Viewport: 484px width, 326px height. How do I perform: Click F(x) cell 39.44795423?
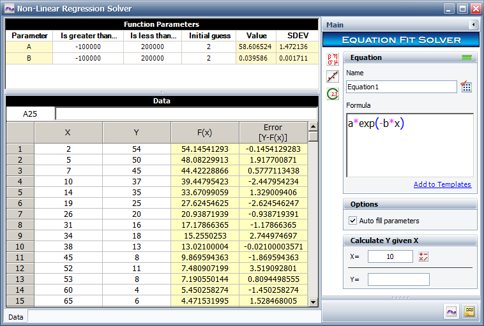pos(205,182)
